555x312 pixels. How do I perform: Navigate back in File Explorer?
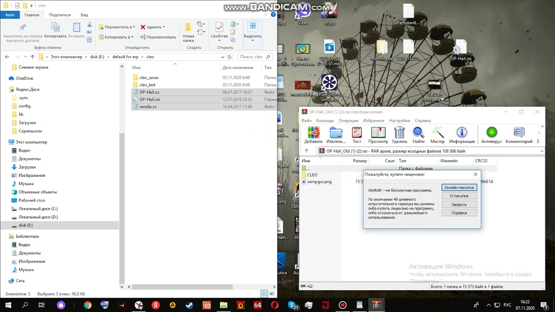7,57
